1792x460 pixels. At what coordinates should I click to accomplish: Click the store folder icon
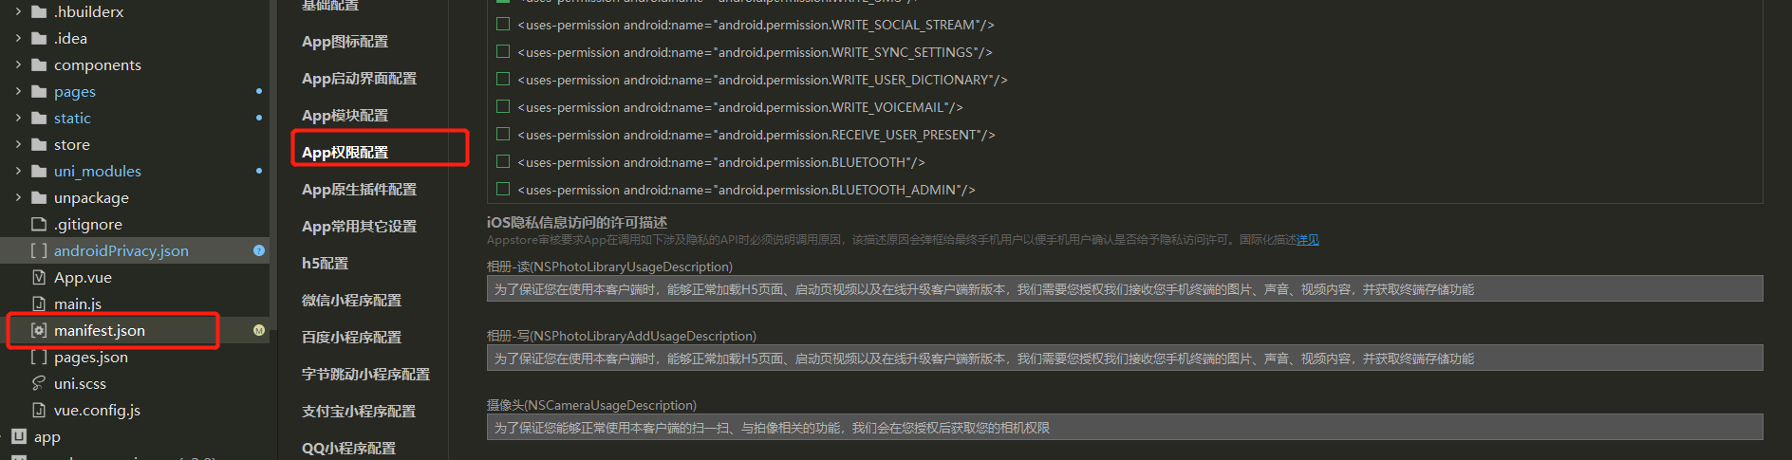pyautogui.click(x=39, y=144)
